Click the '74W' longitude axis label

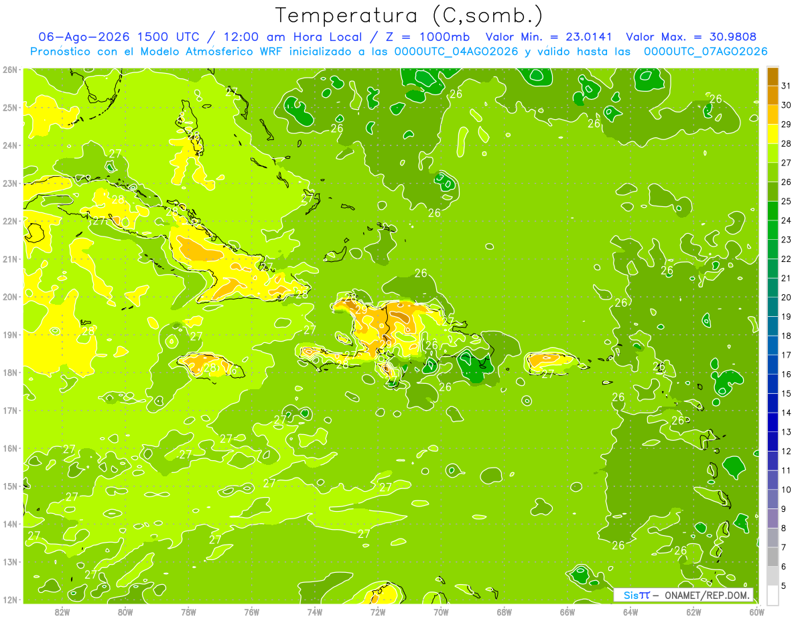tap(315, 612)
